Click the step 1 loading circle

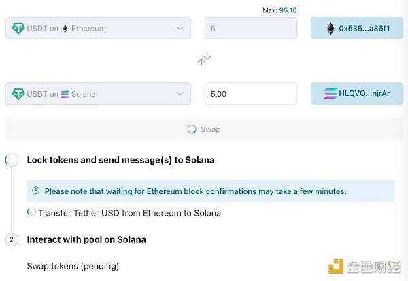tap(12, 160)
